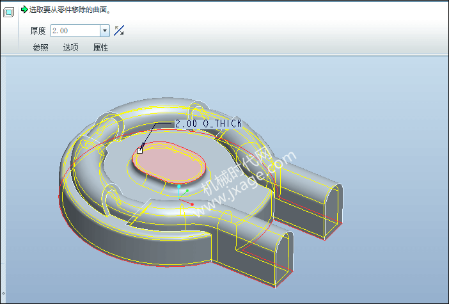Click the 2.00 O_THICK dimension label
The image size is (449, 304).
pos(208,124)
